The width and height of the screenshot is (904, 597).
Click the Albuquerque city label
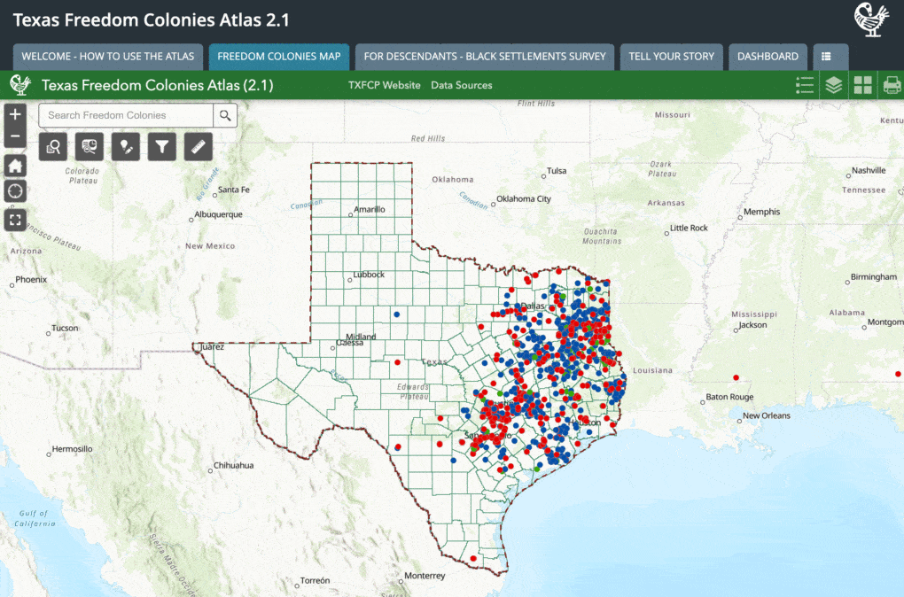point(218,214)
